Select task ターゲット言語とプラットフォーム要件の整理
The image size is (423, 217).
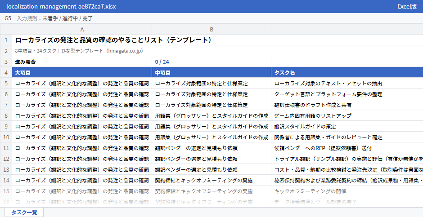tap(347, 94)
